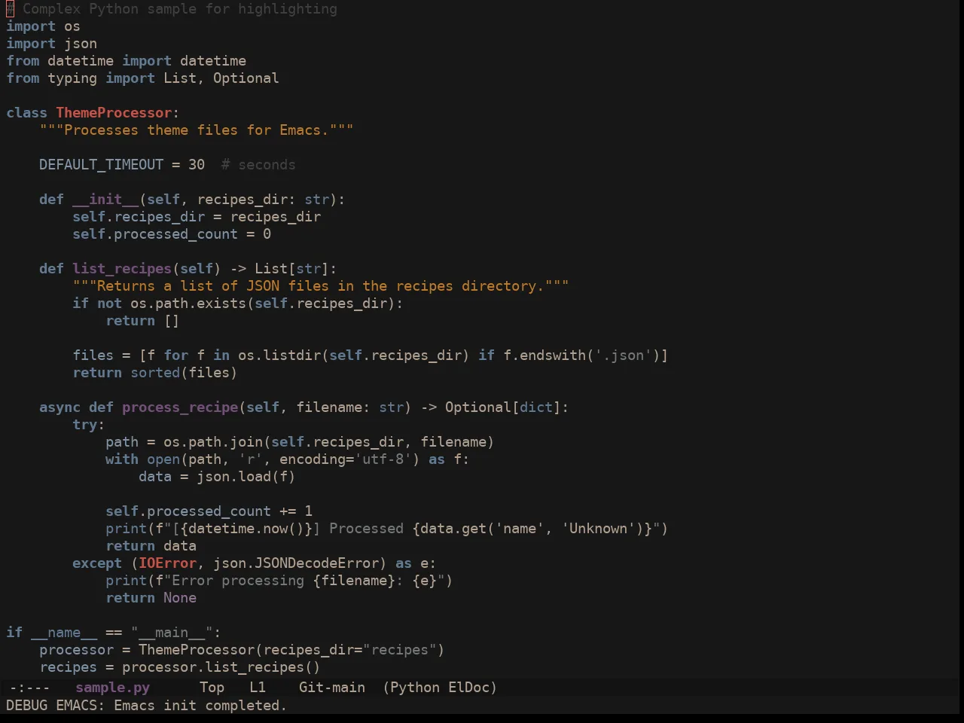
Task: Click the 'utf-8' encoding string
Action: [x=383, y=459]
